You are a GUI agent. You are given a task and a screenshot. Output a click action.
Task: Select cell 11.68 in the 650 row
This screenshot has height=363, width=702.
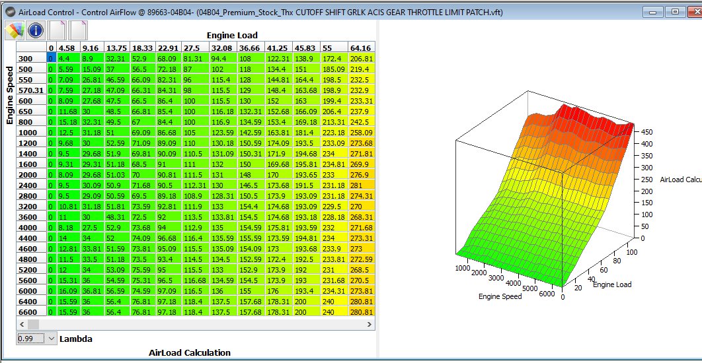69,111
